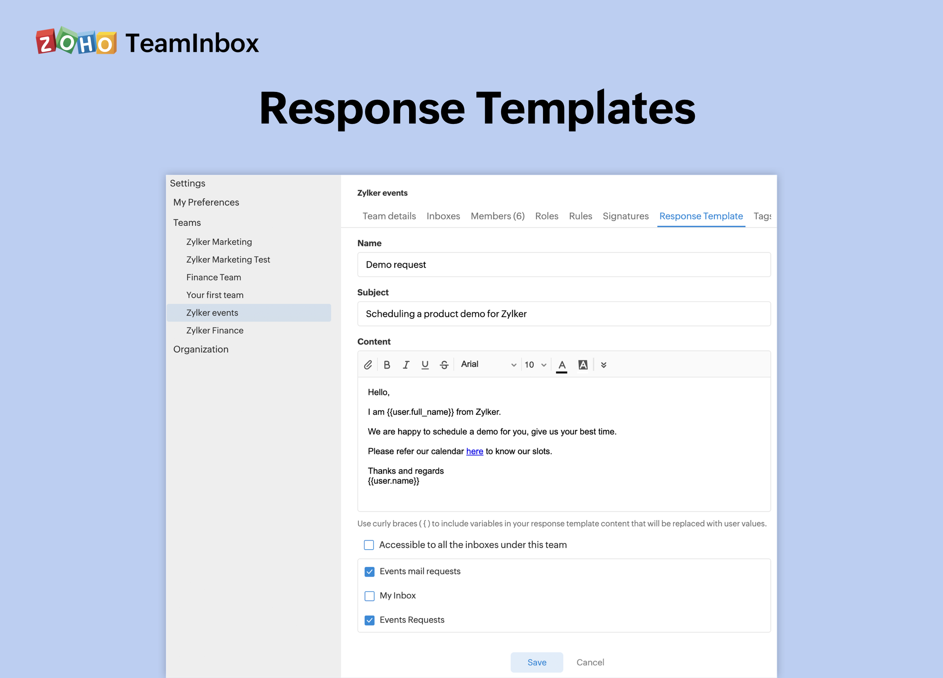The height and width of the screenshot is (678, 943).
Task: Open the font size dropdown
Action: point(535,364)
